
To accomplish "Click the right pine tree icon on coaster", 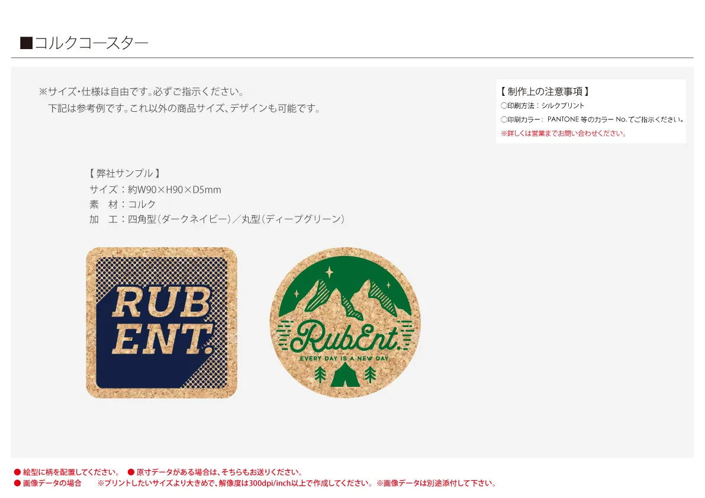I will [x=370, y=375].
